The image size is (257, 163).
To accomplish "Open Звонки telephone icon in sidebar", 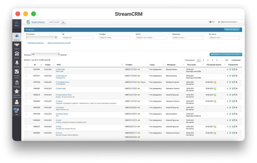I will (17, 55).
